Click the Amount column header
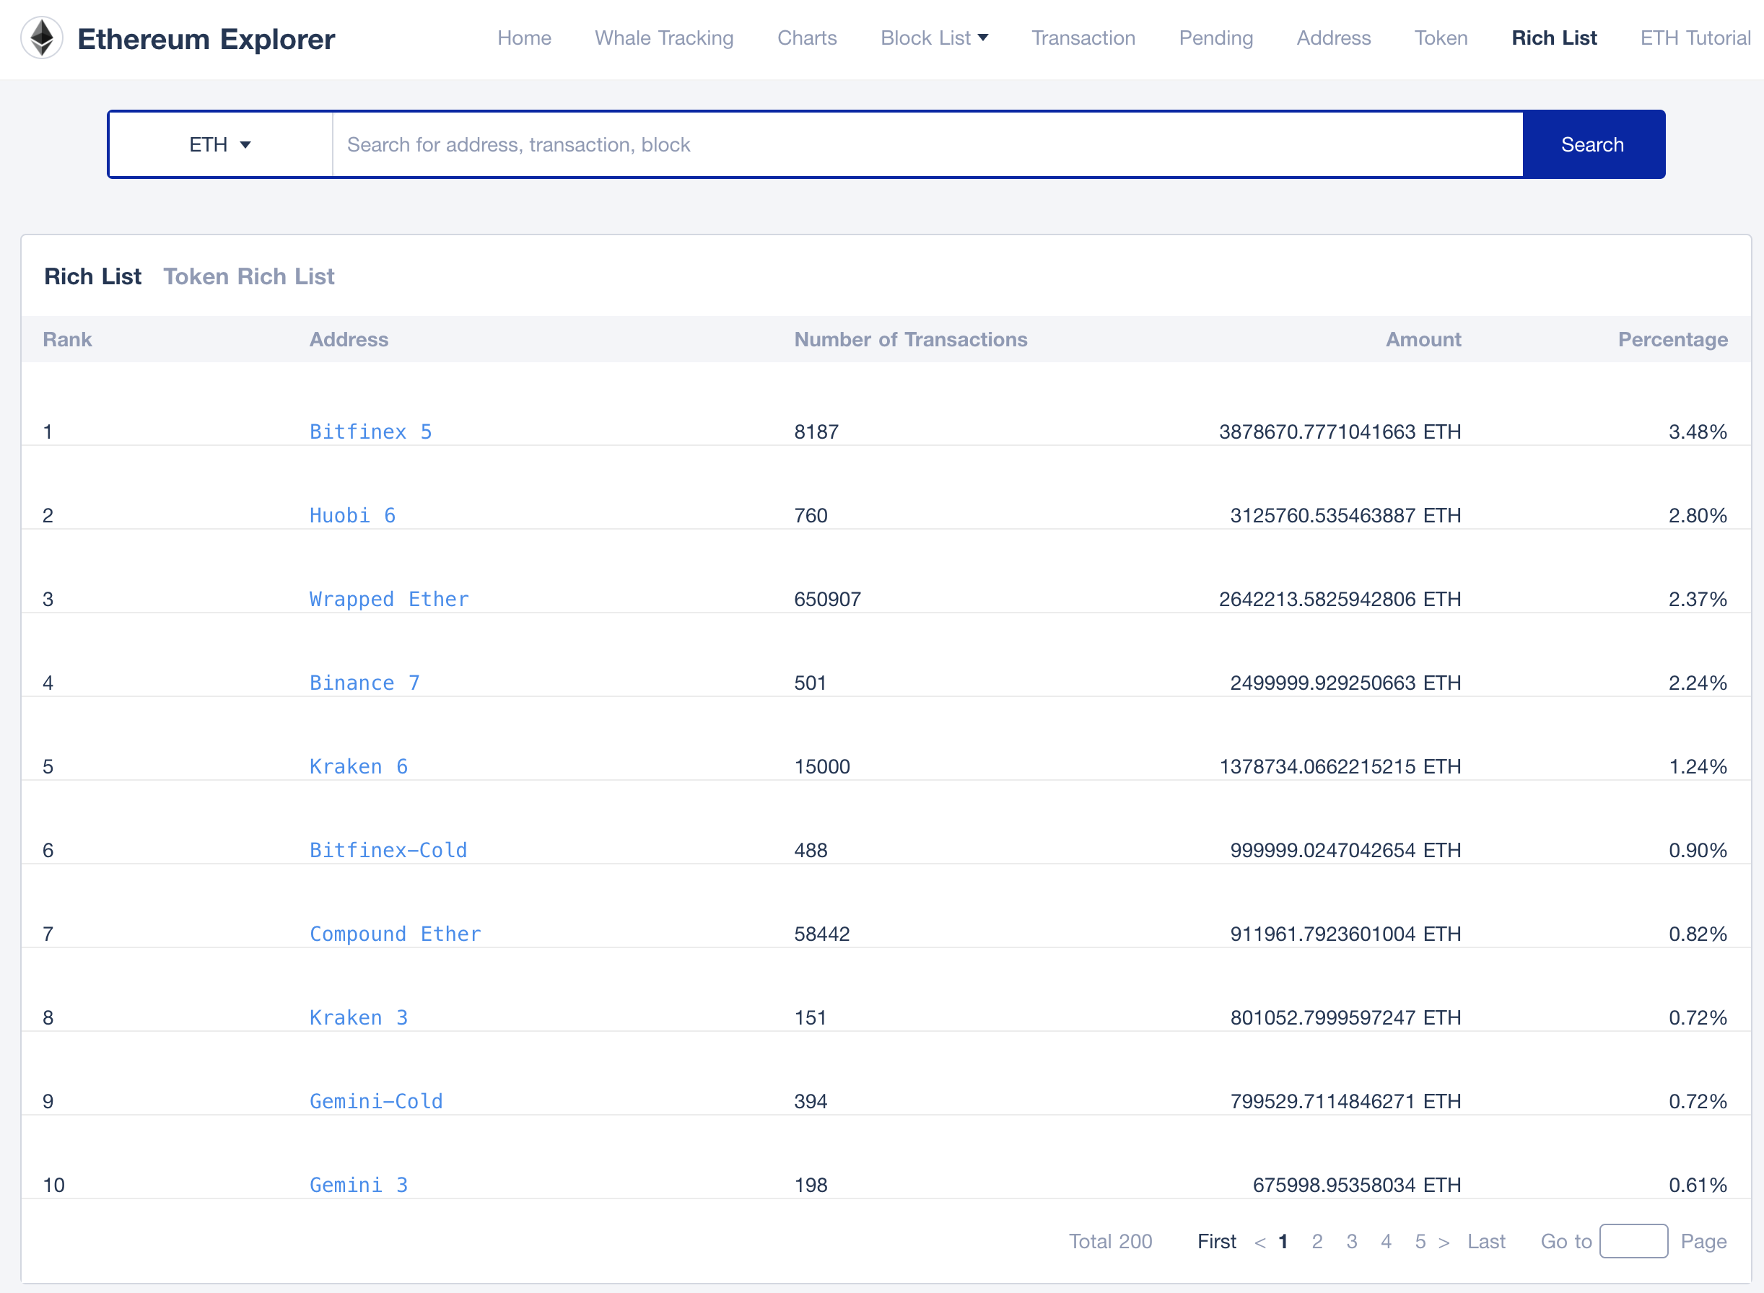The width and height of the screenshot is (1764, 1293). (1423, 339)
